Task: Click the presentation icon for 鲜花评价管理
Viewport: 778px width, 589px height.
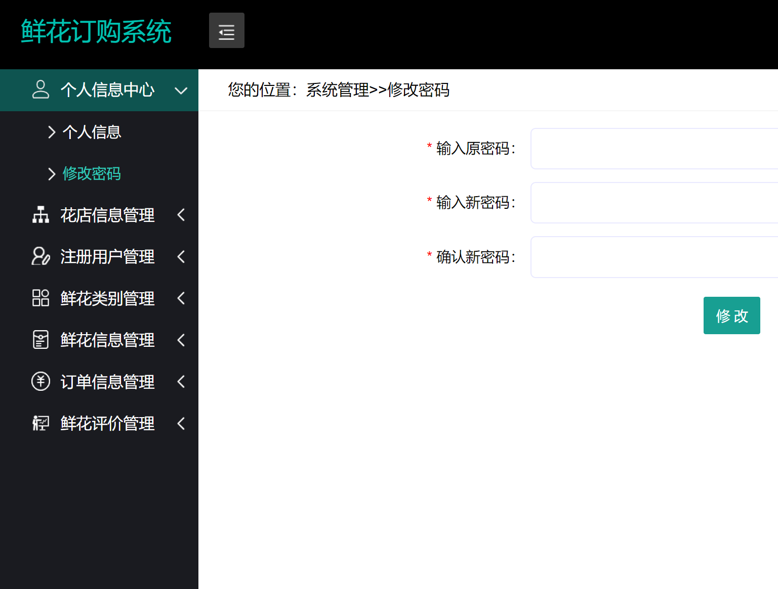Action: 40,423
